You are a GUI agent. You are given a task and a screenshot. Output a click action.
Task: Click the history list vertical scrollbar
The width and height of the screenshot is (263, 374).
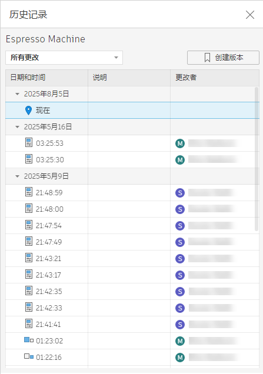pos(257,159)
